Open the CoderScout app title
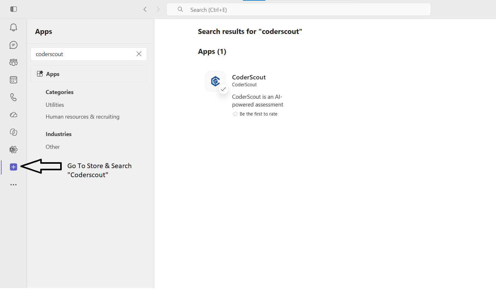Viewport: 496px width, 297px height. tap(249, 77)
